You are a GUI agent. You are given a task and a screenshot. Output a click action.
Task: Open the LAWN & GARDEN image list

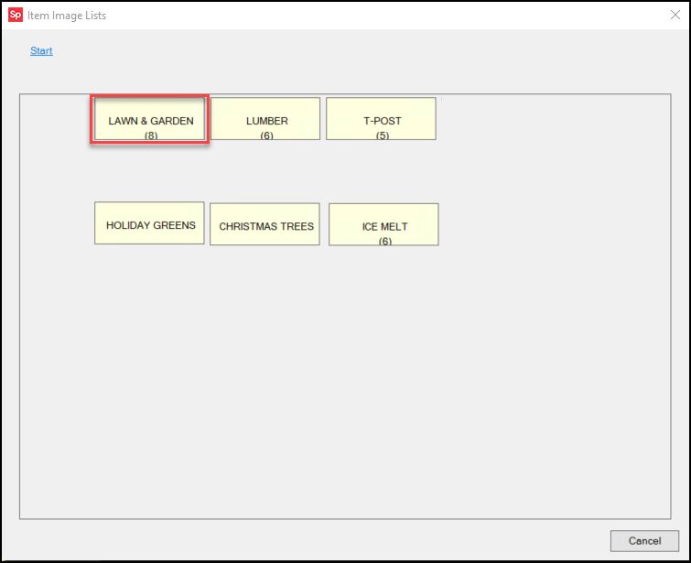[x=150, y=119]
